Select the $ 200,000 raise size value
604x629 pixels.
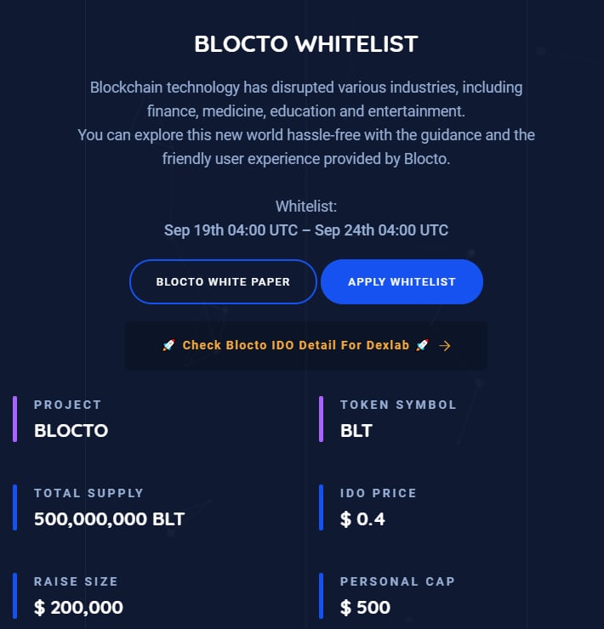78,608
